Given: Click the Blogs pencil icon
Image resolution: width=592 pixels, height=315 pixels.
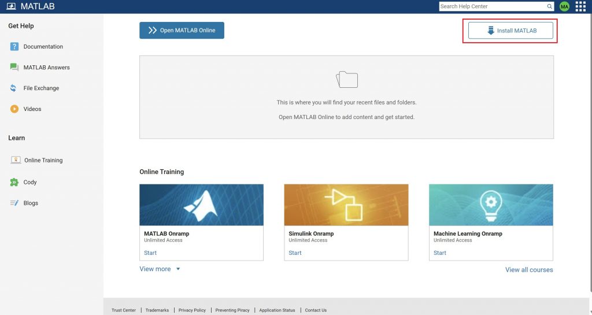Looking at the screenshot, I should (x=14, y=203).
